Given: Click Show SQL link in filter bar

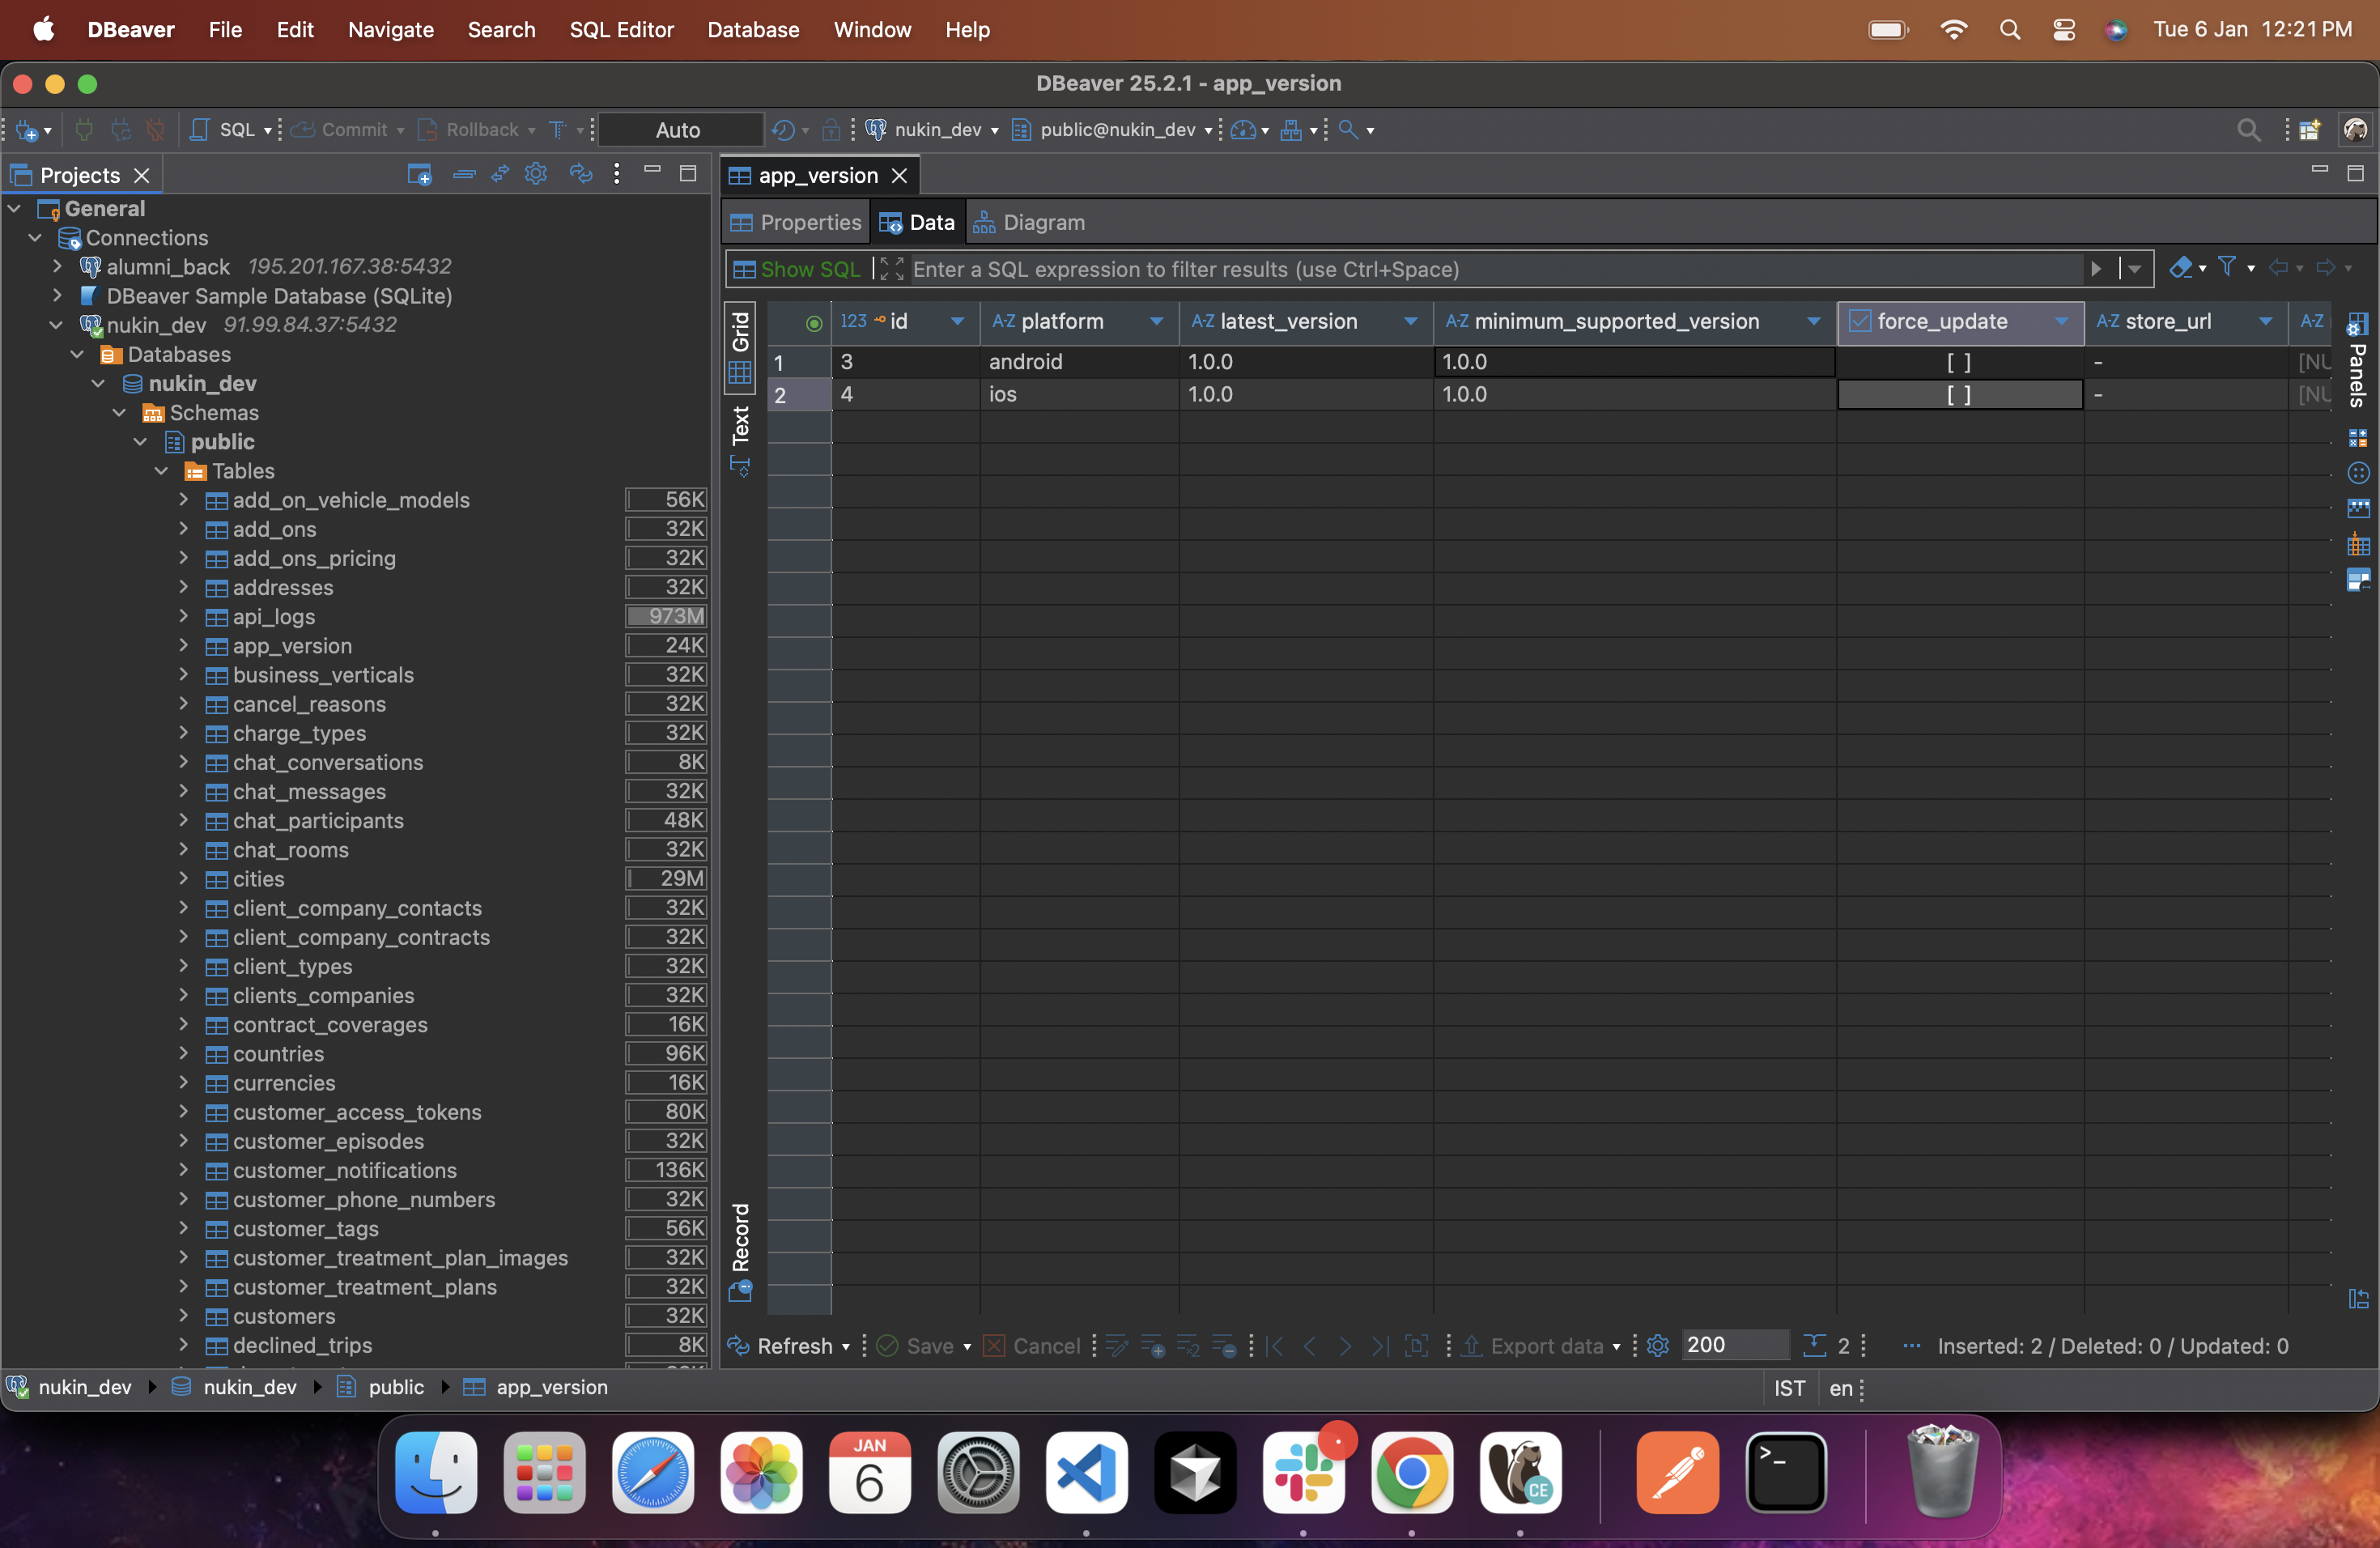Looking at the screenshot, I should (x=809, y=269).
